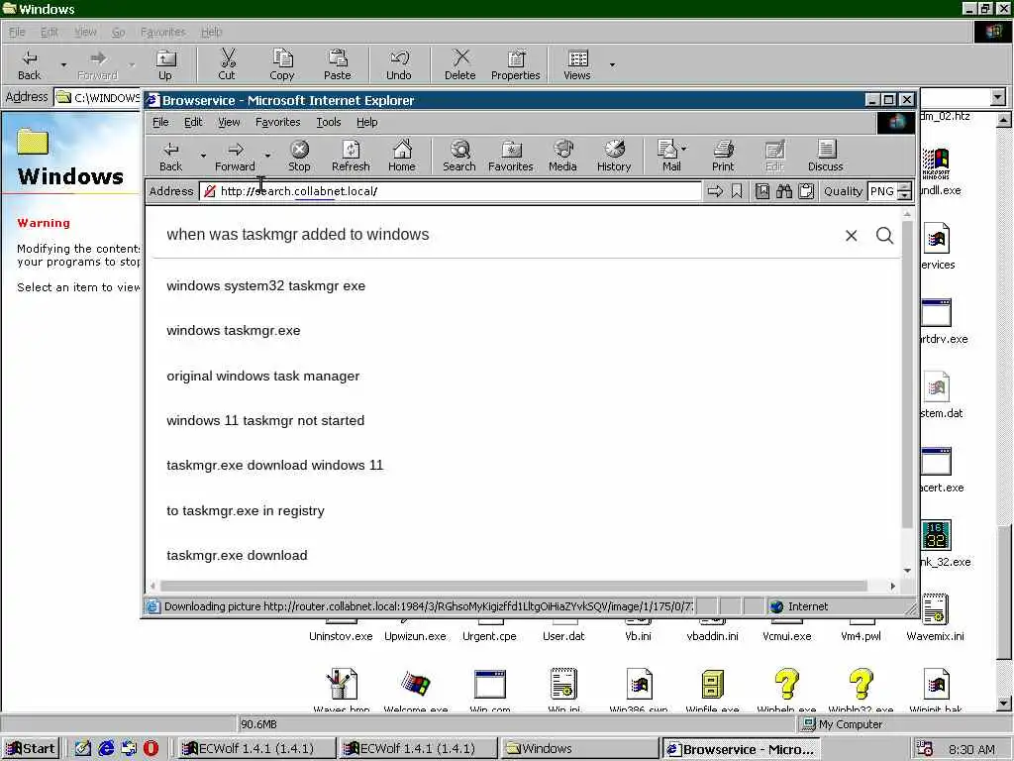Expand the folder window Back history arrow
Viewport: 1014px width, 761px height.
pos(63,64)
